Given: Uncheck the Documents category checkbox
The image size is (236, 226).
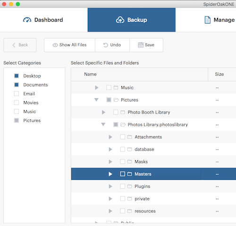Looking at the screenshot, I should click(17, 85).
